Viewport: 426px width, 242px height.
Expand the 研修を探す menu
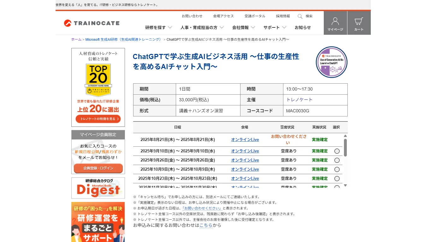(x=158, y=27)
